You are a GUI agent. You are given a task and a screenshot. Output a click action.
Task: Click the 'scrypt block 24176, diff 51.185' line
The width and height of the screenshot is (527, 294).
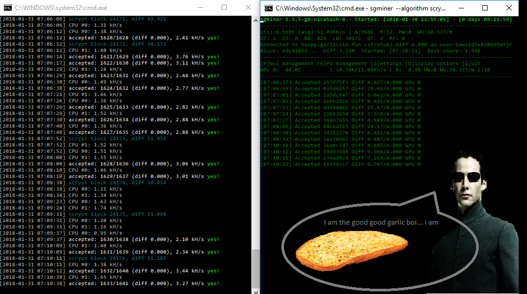tap(83, 258)
